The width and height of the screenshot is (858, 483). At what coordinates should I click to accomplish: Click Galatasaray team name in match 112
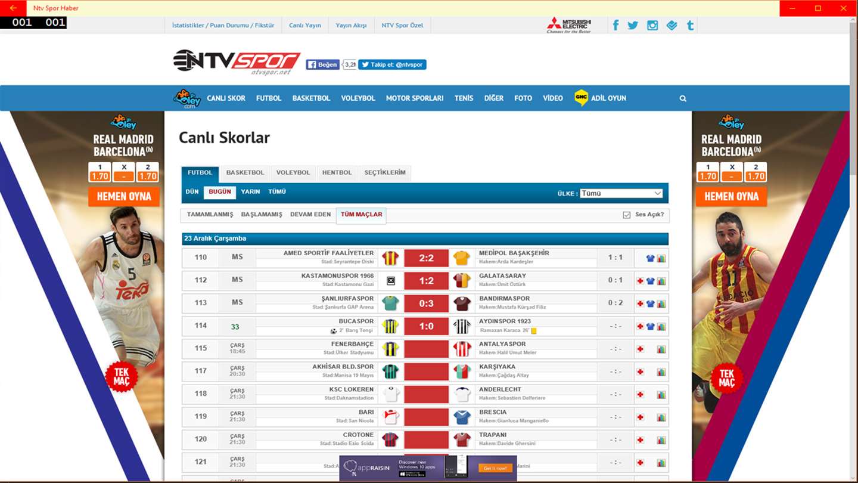tap(502, 276)
